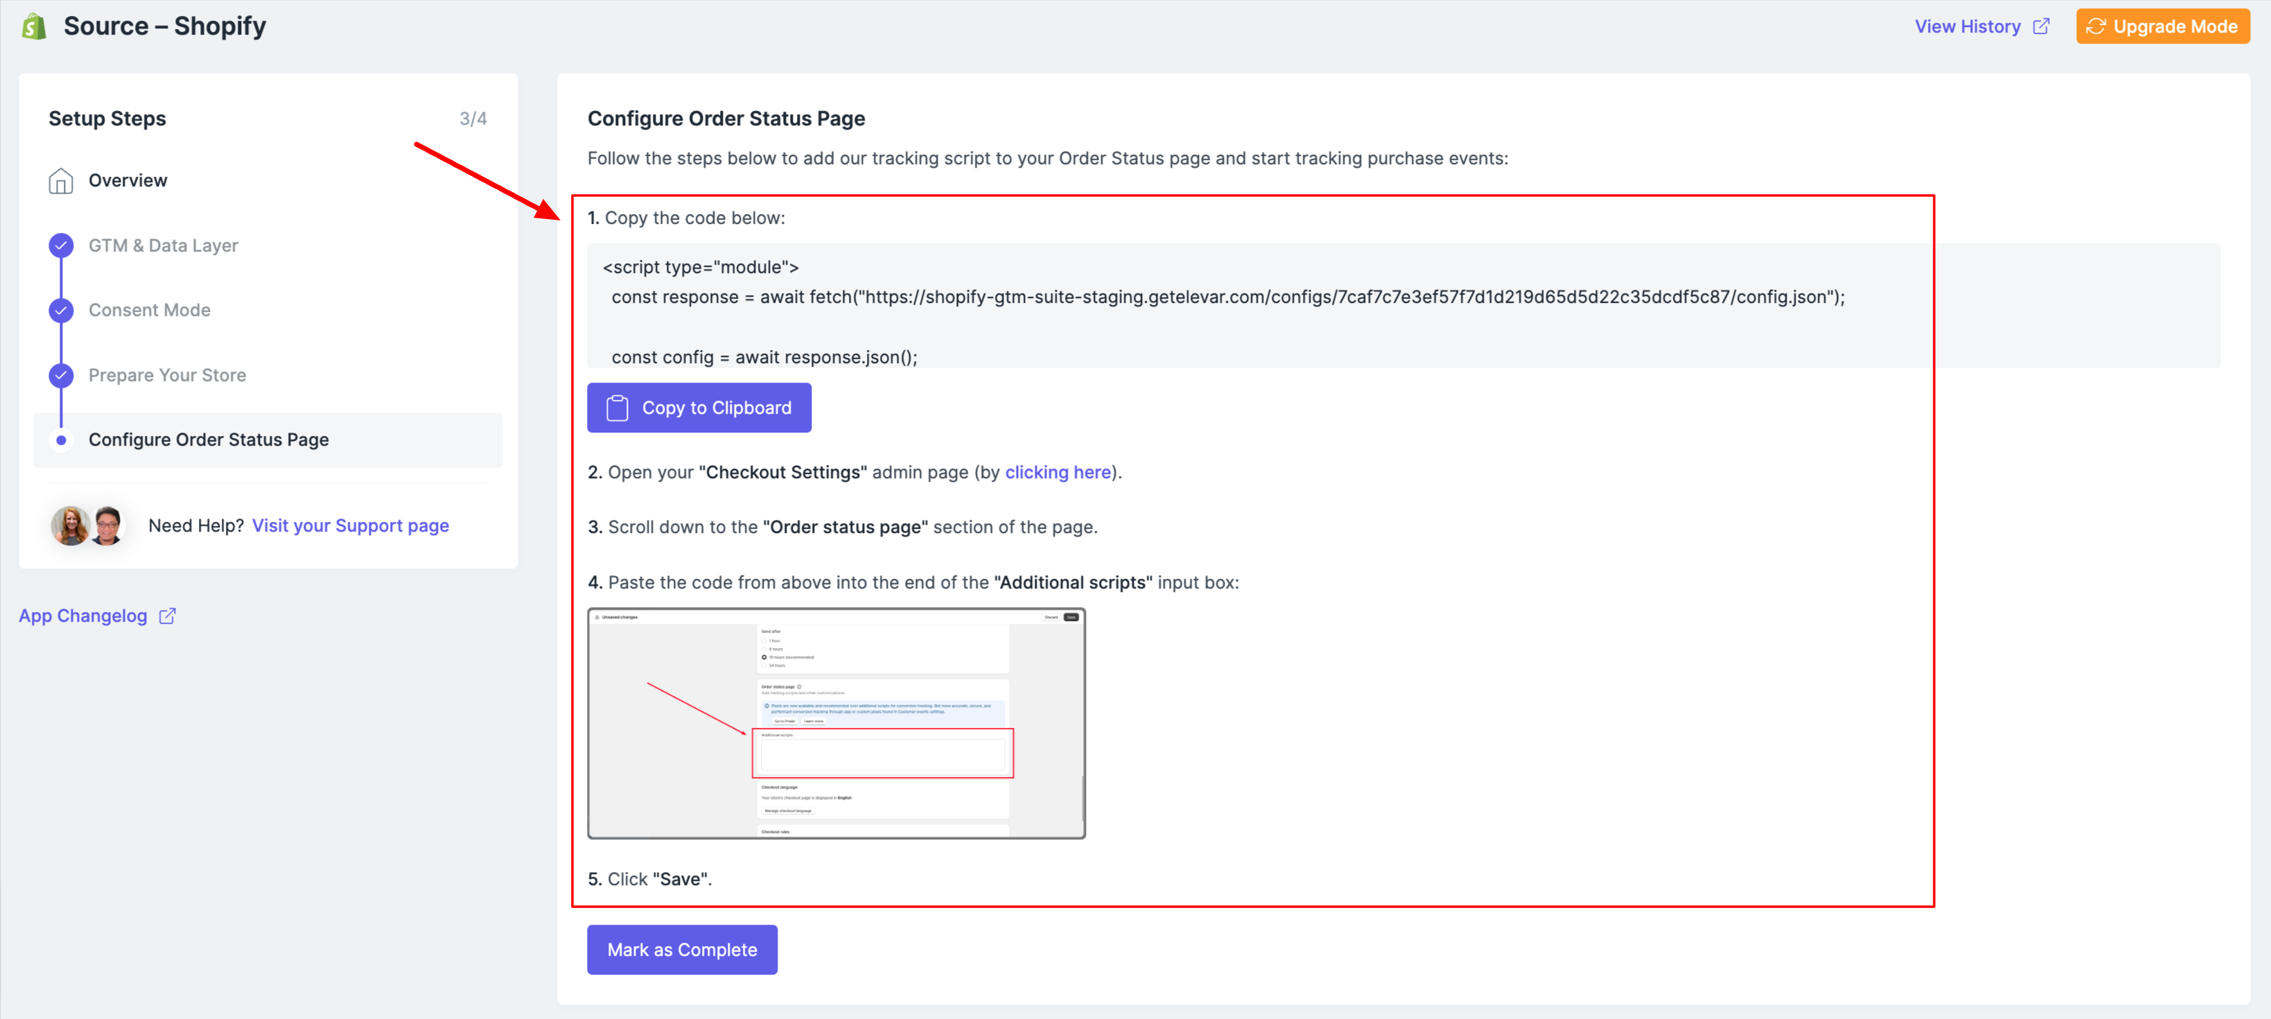The image size is (2271, 1019).
Task: Click the refresh icon in the Upgrade Mode button
Action: click(2096, 26)
